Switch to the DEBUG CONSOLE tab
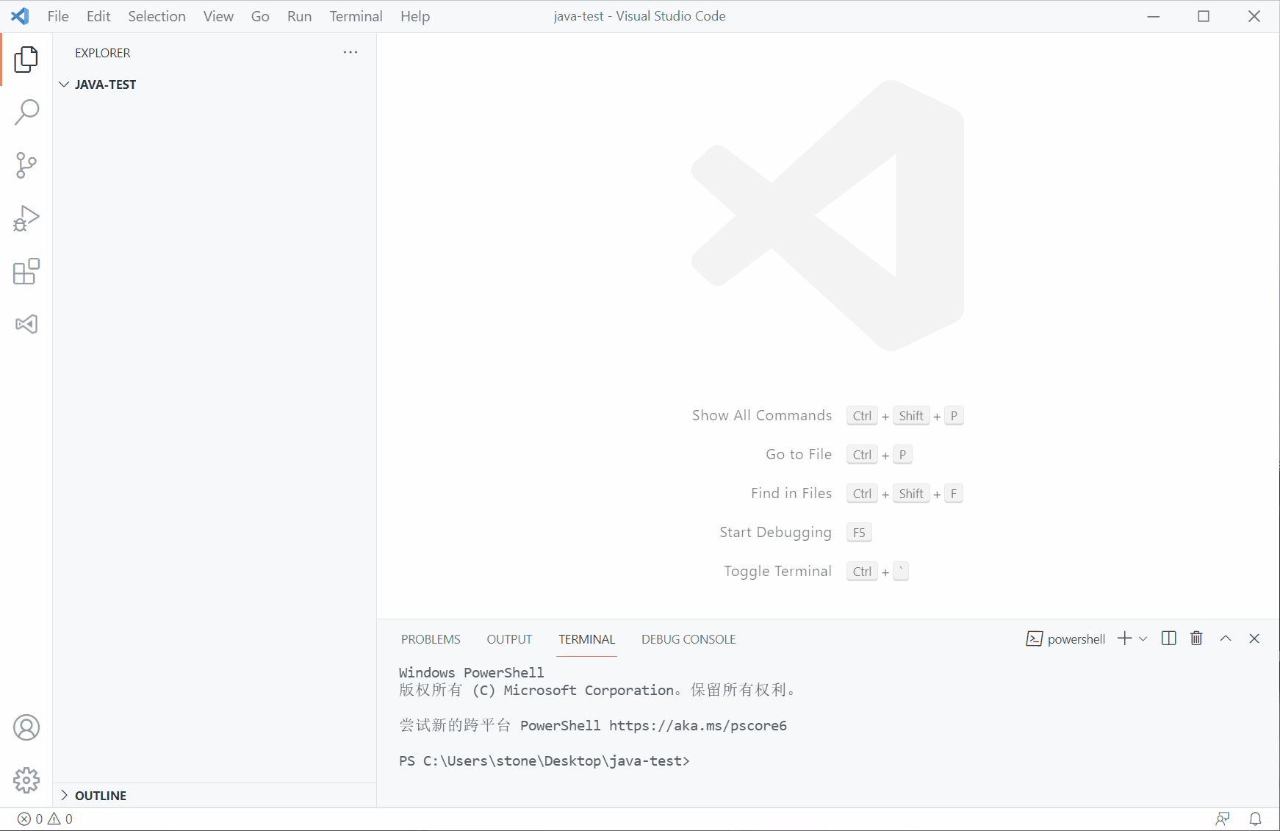Viewport: 1280px width, 831px height. [688, 639]
